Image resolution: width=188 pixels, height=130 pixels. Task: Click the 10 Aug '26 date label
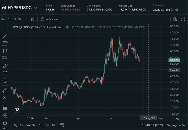pos(148,118)
